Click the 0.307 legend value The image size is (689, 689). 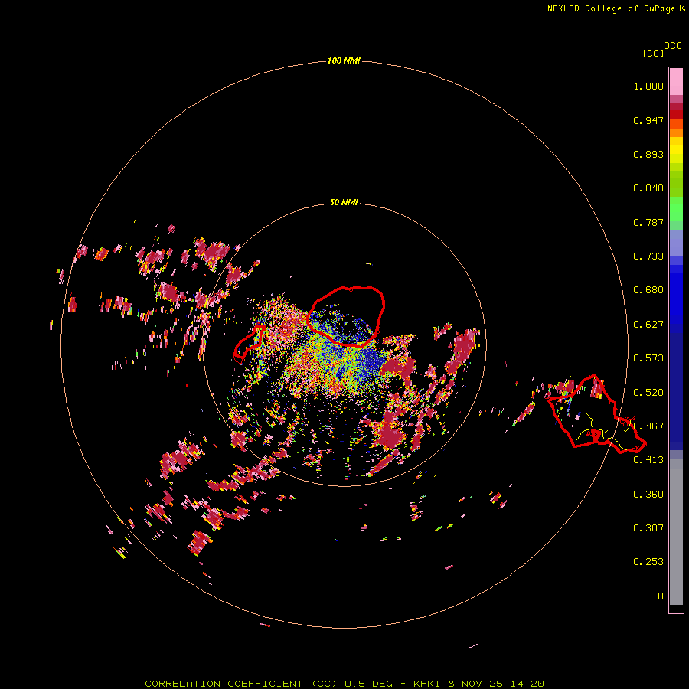tap(648, 528)
